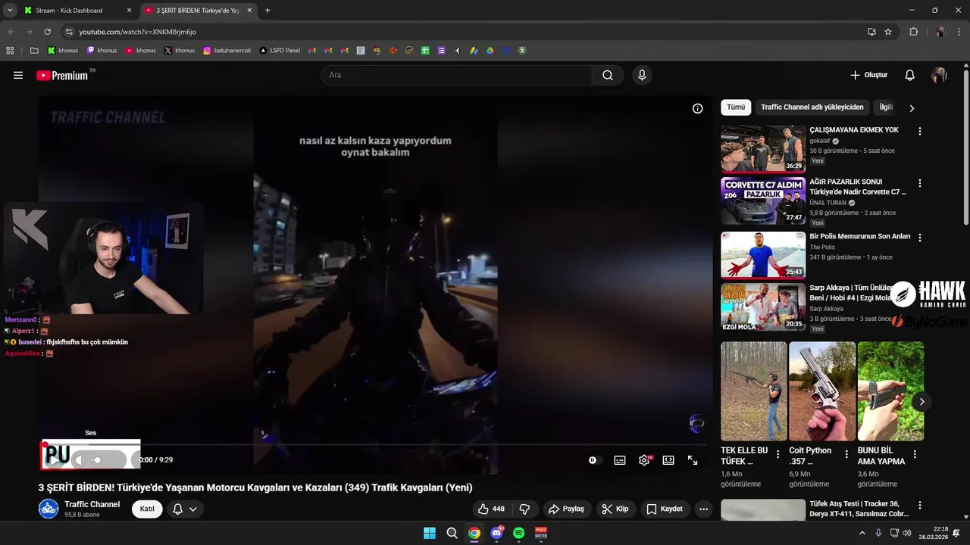Open the LSPD Panel bookmark
Image resolution: width=970 pixels, height=545 pixels.
280,51
